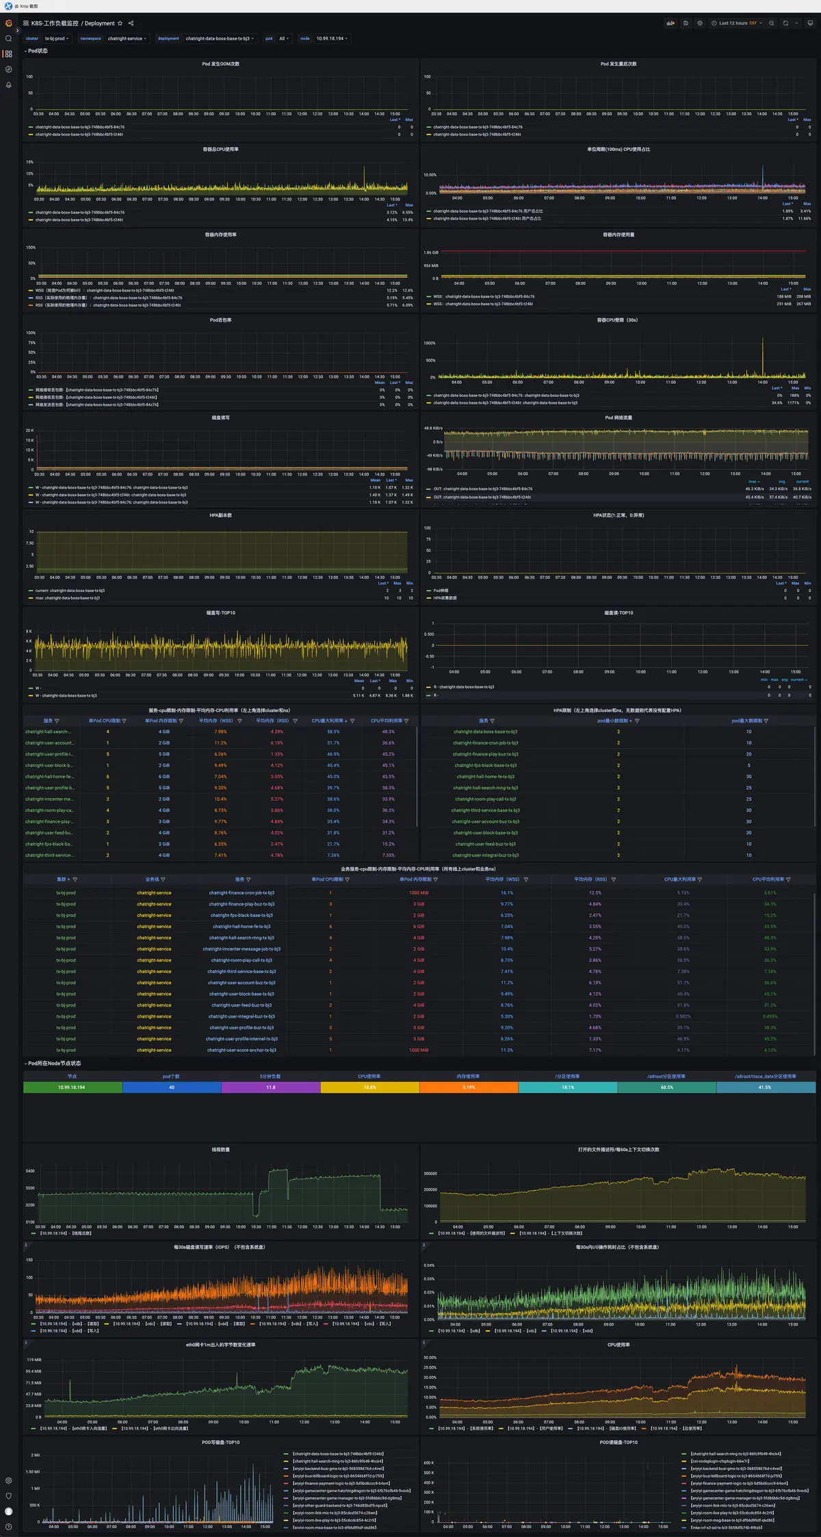Toggle the 84c76 series in the Pod 发生OOM次数 legend
This screenshot has height=1537, width=821.
pos(79,127)
